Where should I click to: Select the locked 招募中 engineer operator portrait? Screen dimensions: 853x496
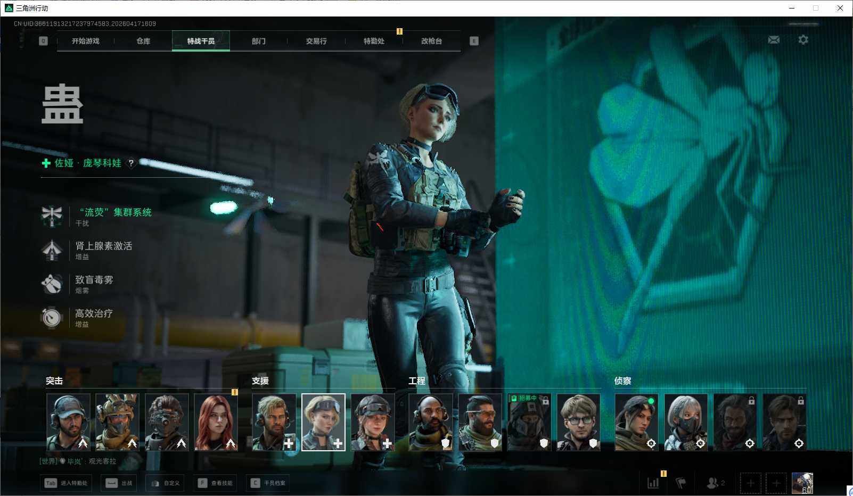click(x=529, y=422)
